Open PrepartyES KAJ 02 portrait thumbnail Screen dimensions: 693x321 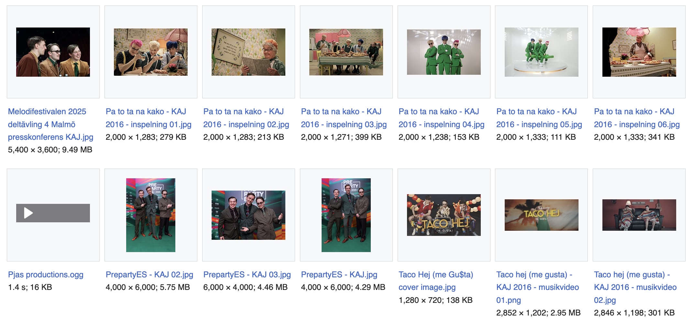(151, 215)
